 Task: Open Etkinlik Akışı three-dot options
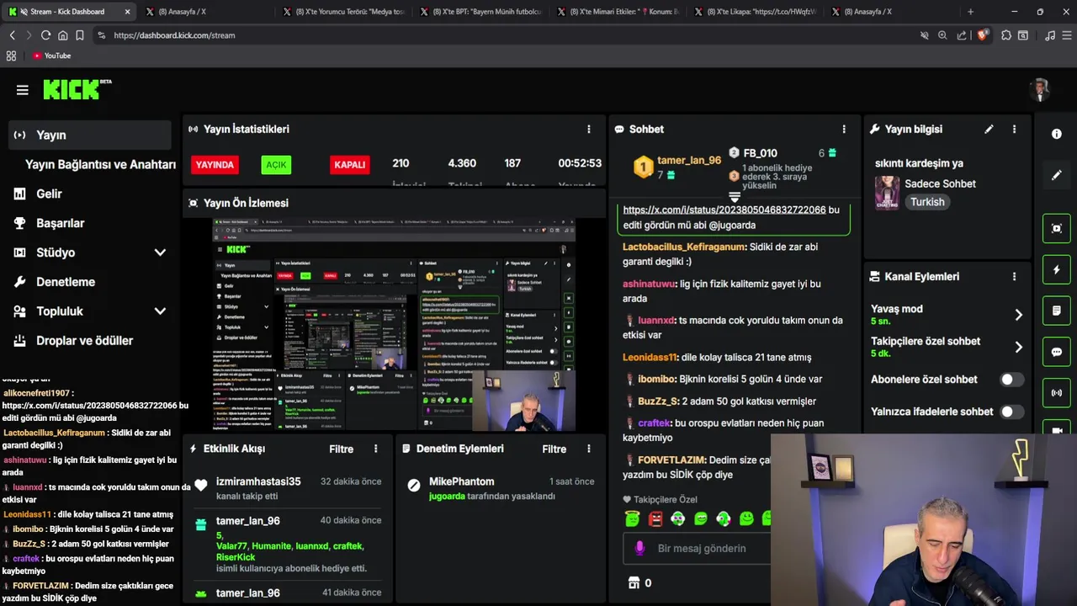coord(376,449)
